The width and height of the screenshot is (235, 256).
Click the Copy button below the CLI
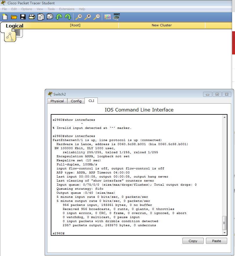[x=193, y=241]
